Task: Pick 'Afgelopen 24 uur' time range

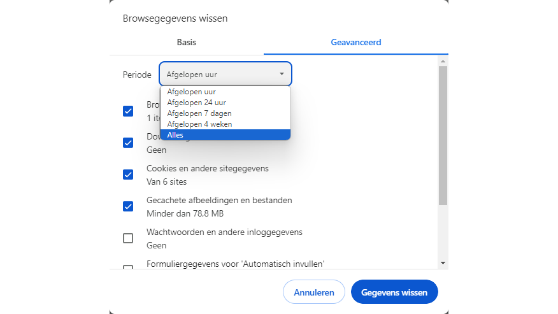Action: click(196, 103)
